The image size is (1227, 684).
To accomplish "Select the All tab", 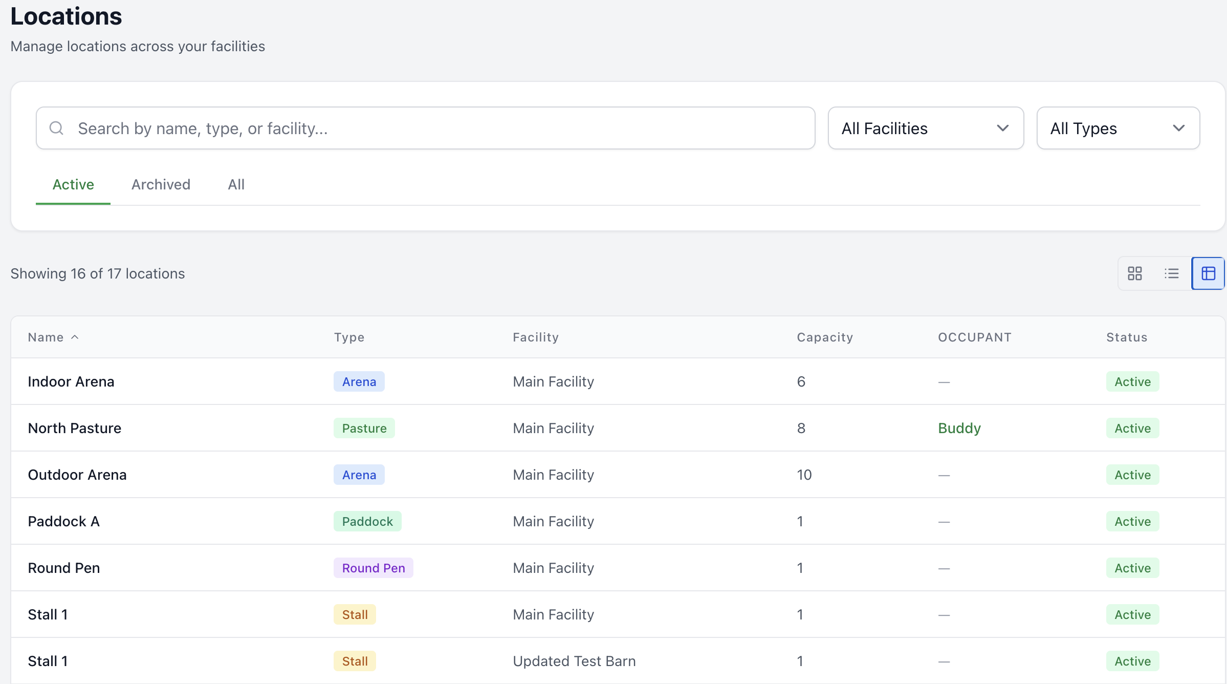I will tap(236, 184).
